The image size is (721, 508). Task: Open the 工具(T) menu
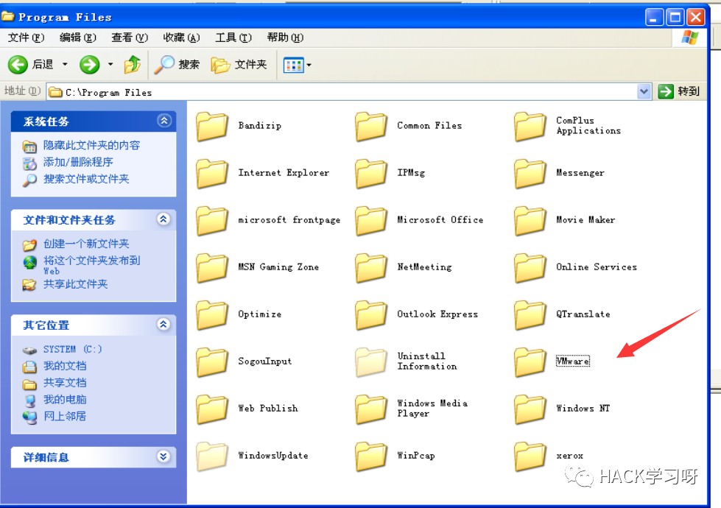233,38
